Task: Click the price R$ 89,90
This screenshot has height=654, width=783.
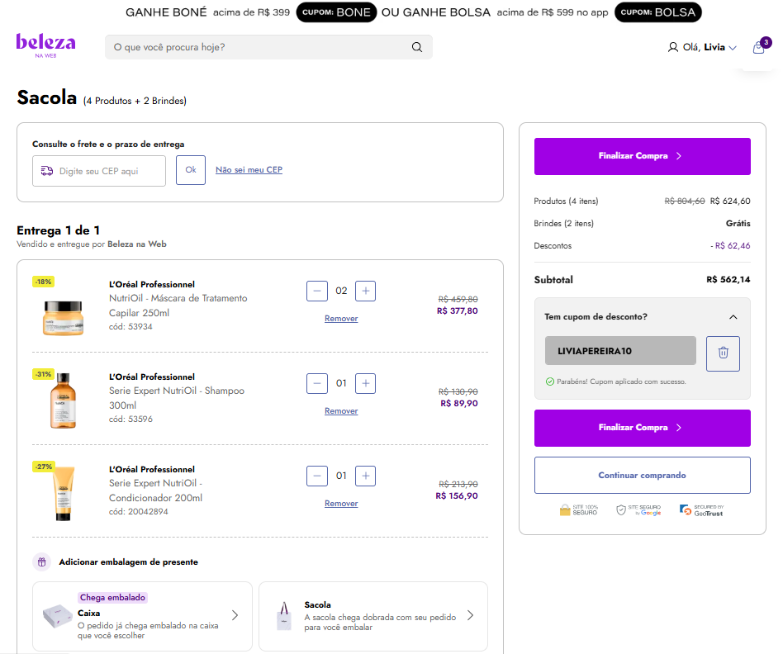Action: pyautogui.click(x=459, y=404)
